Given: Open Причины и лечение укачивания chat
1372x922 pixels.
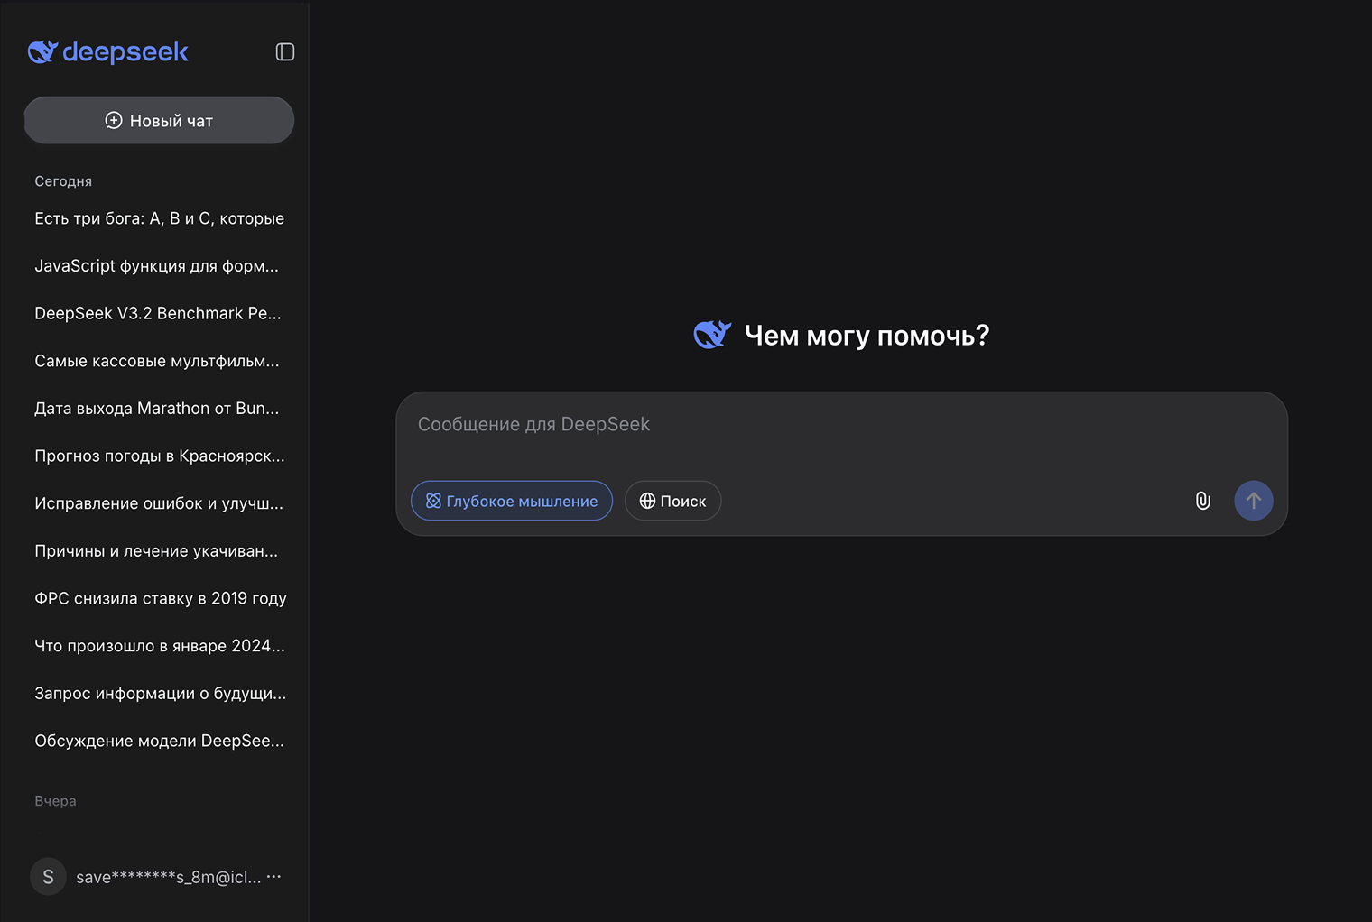Looking at the screenshot, I should coord(156,551).
